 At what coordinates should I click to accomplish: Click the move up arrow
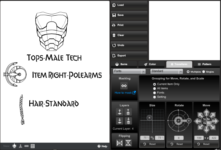[x=206, y=112]
